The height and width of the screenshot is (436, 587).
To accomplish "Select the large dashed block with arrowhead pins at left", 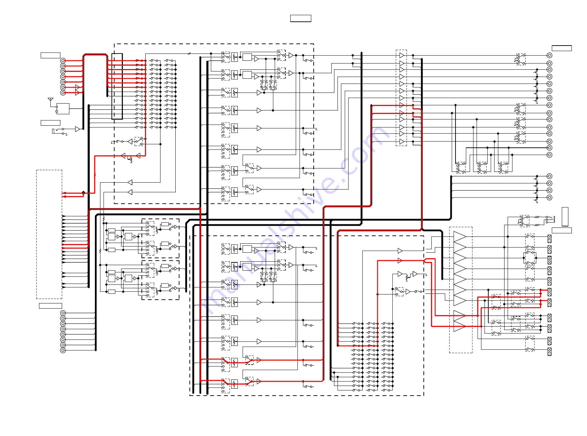I will 49,234.
